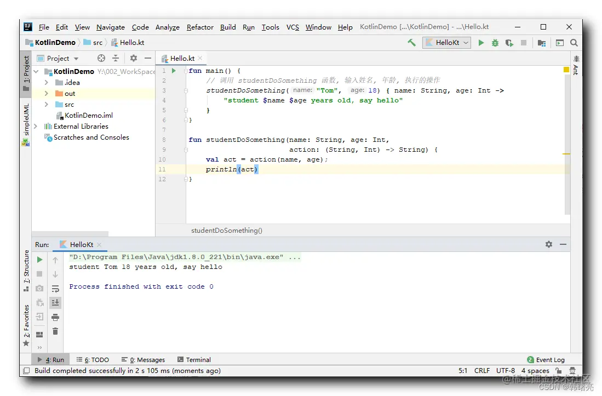Click the 4 spaces indent indicator
The height and width of the screenshot is (396, 602).
535,371
